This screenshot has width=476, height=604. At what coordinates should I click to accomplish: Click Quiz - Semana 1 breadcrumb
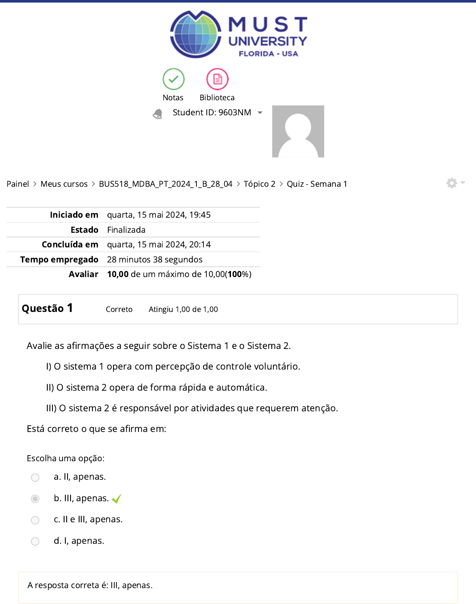[316, 184]
